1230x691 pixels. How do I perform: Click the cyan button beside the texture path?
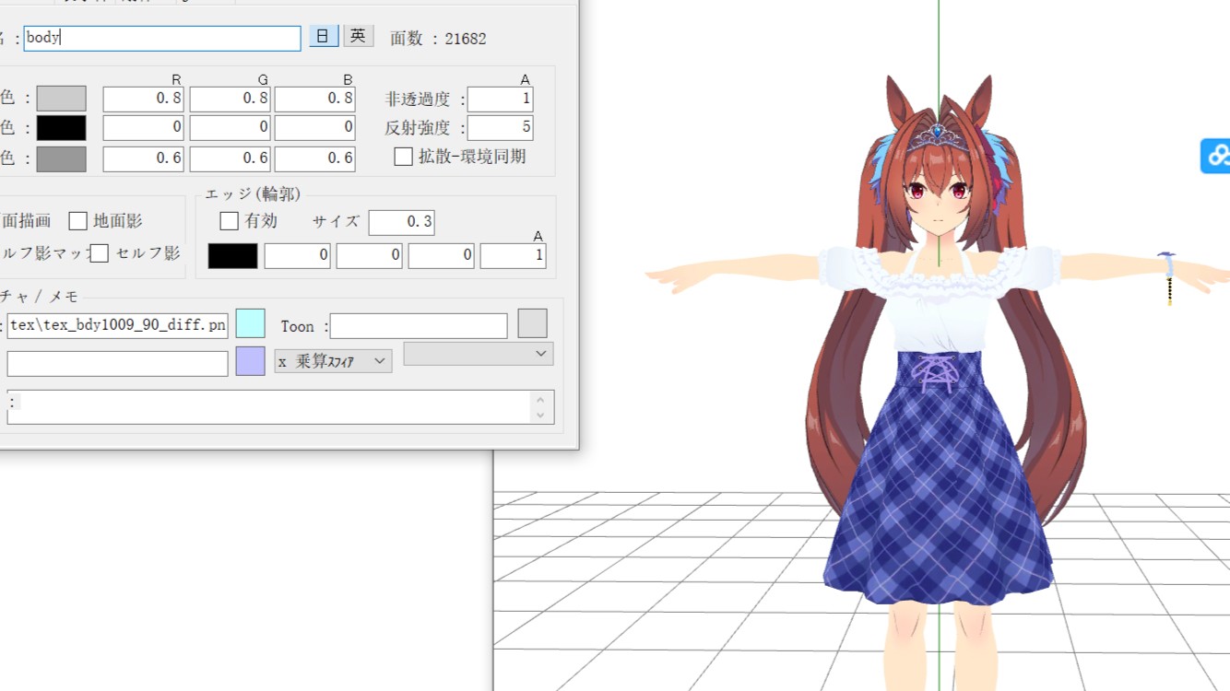(250, 323)
